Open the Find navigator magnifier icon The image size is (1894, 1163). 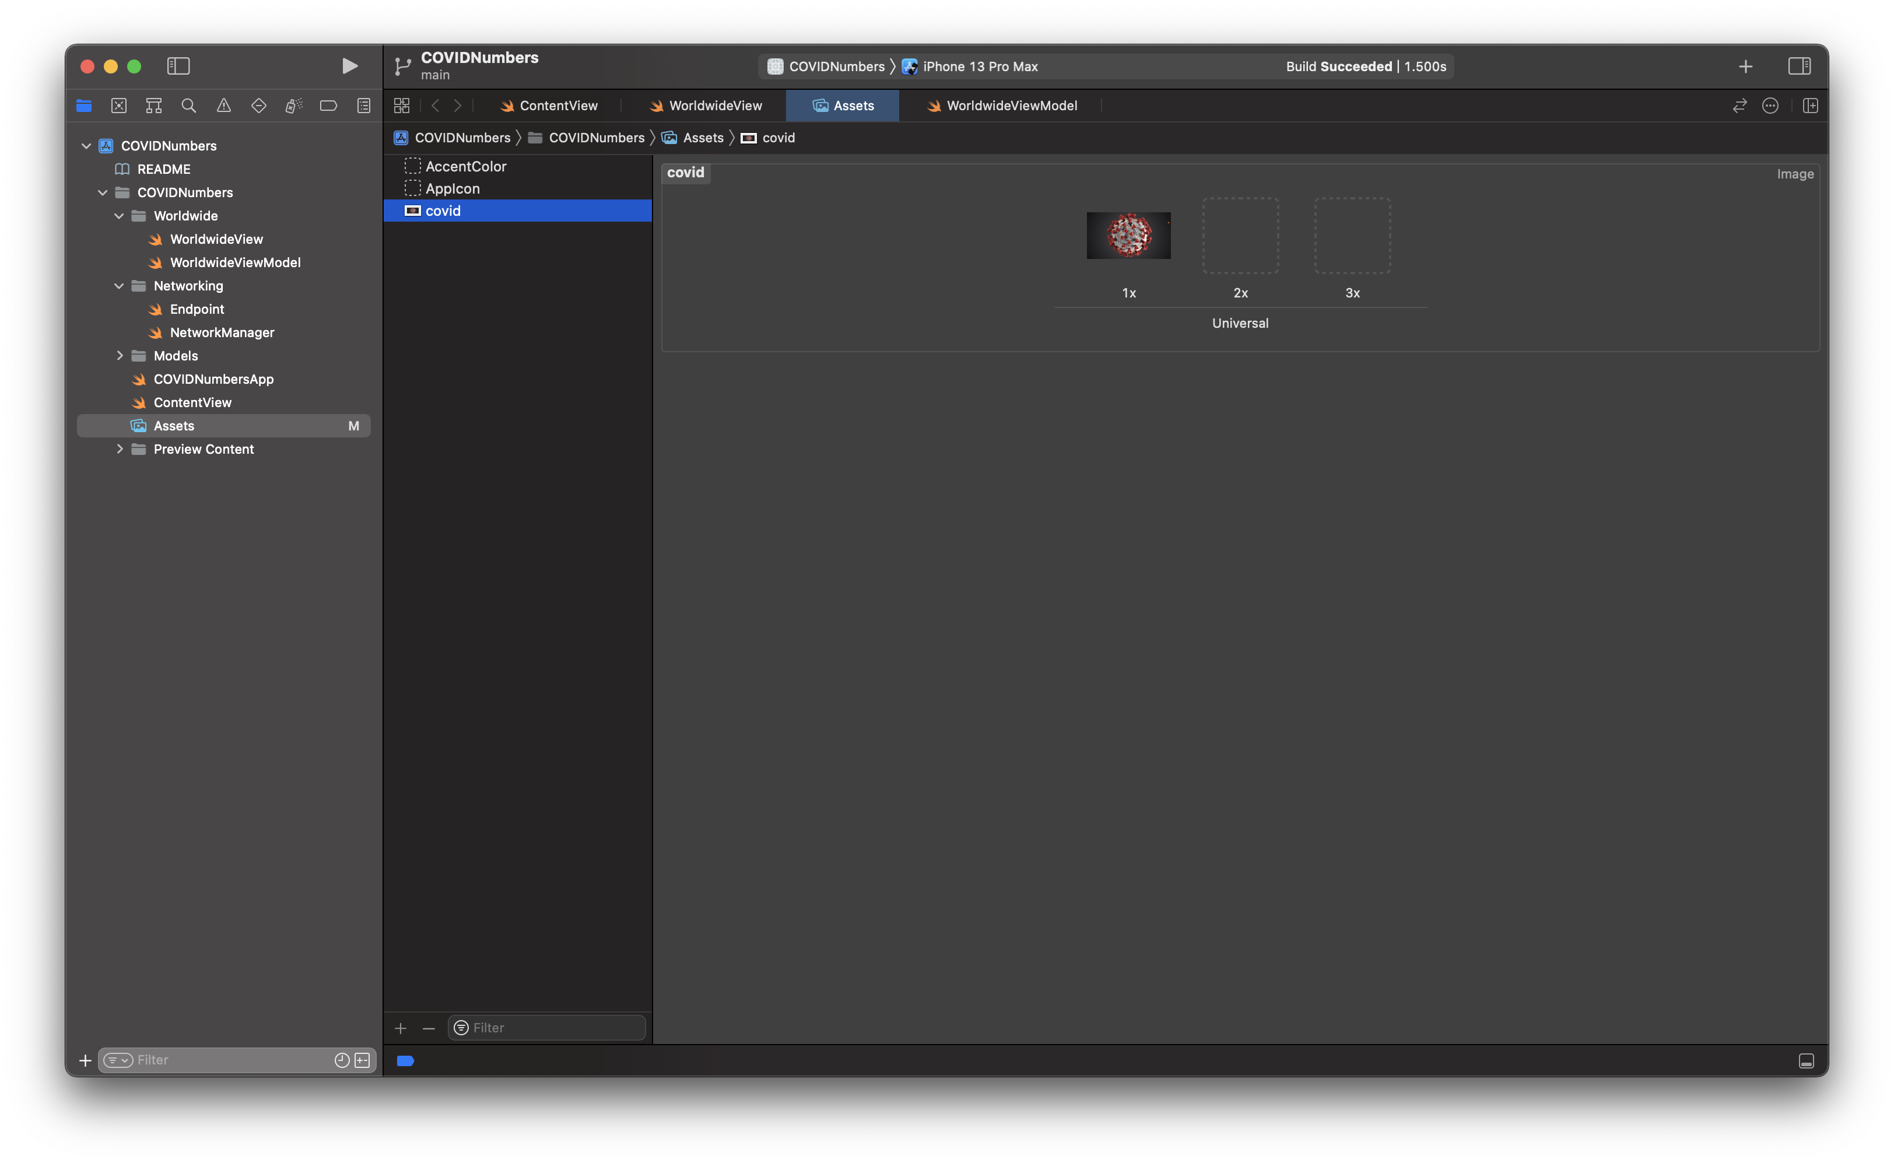coord(188,106)
